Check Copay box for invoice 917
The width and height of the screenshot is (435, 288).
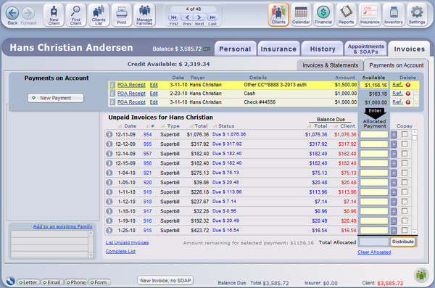click(405, 211)
